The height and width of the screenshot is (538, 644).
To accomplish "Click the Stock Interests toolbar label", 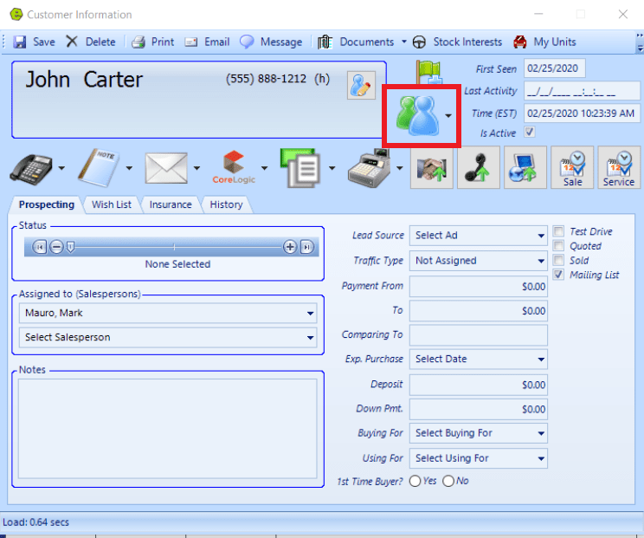I will [x=467, y=42].
